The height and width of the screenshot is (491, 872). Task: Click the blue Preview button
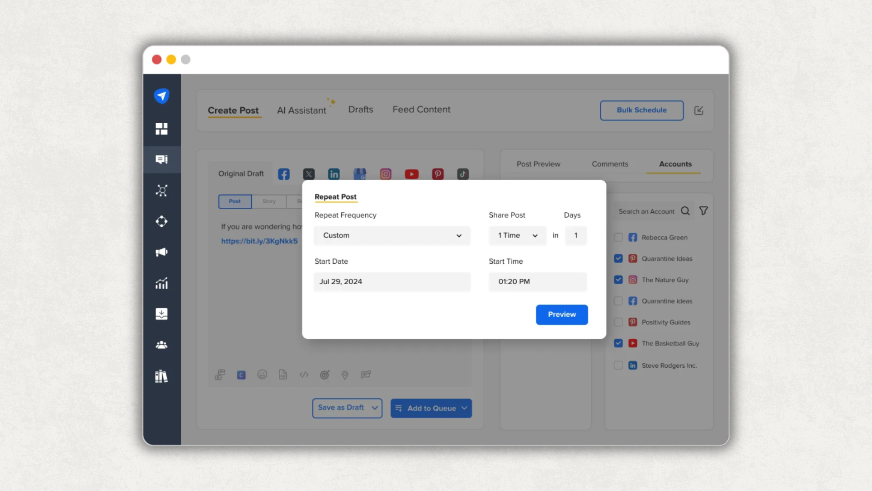pos(562,315)
